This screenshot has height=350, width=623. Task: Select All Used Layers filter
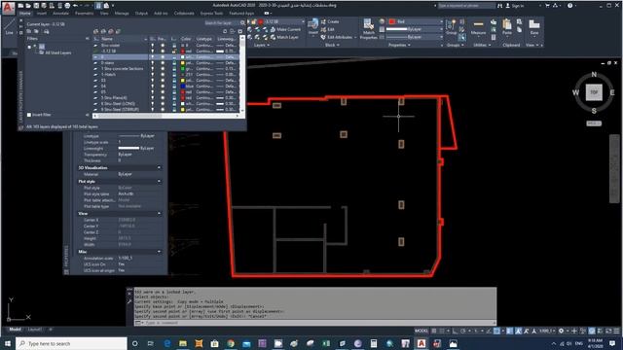(x=58, y=52)
